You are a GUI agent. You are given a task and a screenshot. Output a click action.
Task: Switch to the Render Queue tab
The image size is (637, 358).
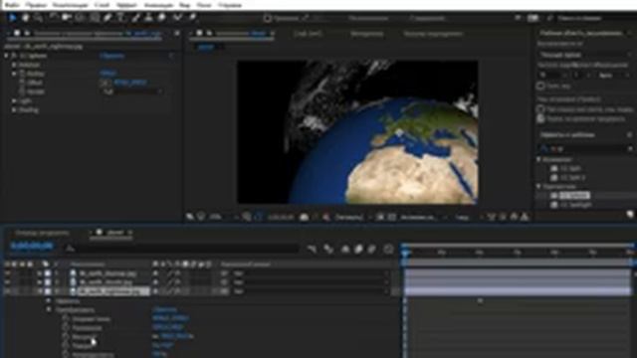point(42,233)
